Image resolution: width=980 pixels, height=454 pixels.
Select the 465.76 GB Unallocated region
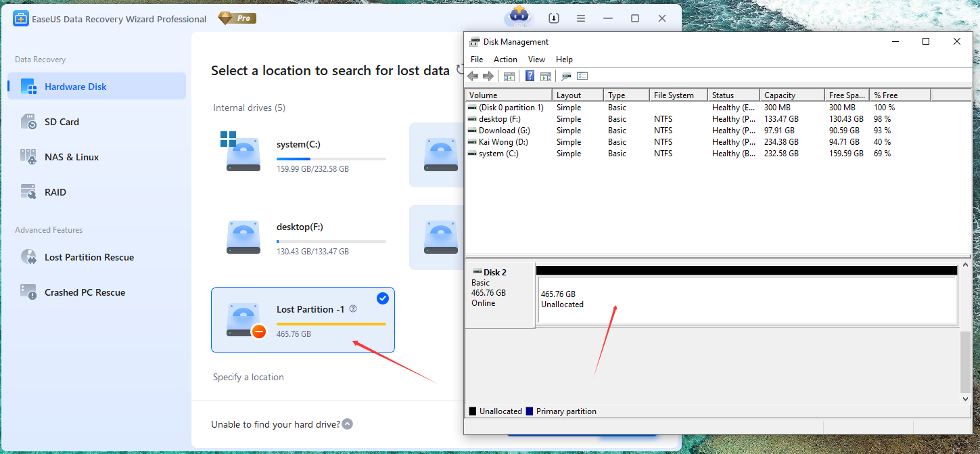pos(746,300)
